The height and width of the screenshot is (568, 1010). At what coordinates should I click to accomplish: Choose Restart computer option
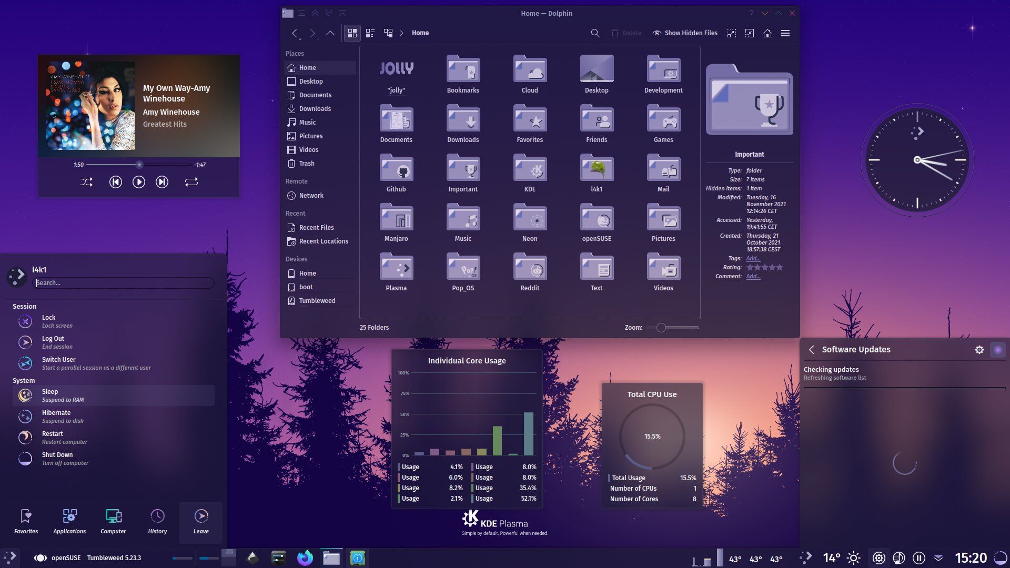[114, 438]
